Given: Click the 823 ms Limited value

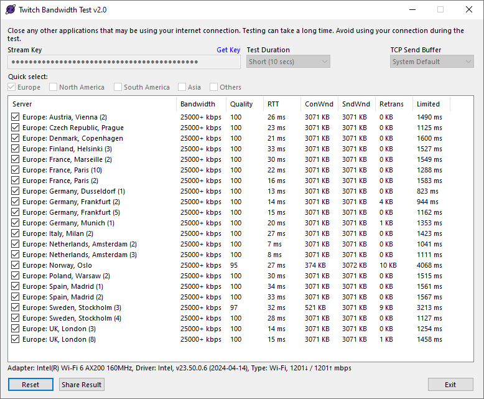Looking at the screenshot, I should [x=427, y=191].
